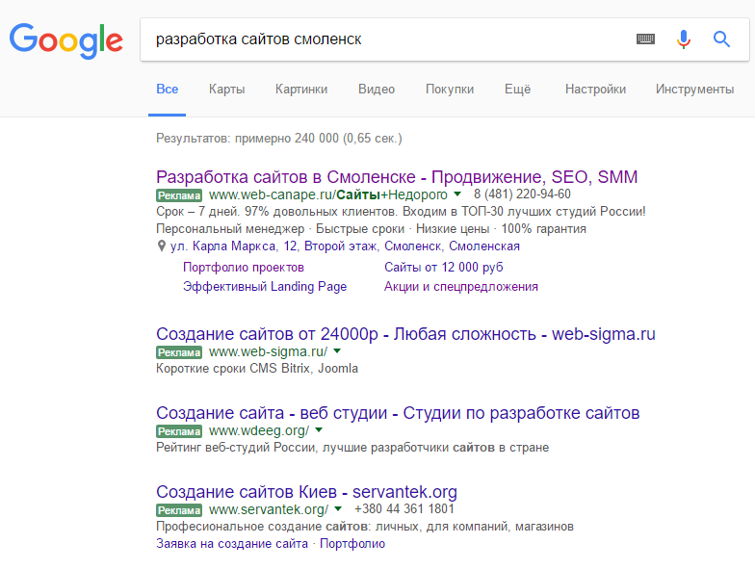This screenshot has height=570, width=755.
Task: Switch to the Видео tab
Action: (377, 90)
